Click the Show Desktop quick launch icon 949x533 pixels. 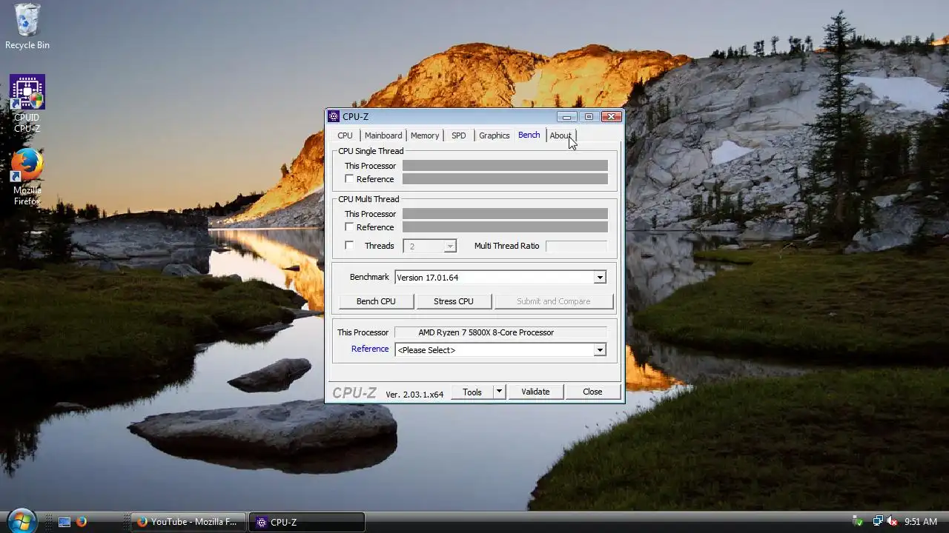click(65, 522)
